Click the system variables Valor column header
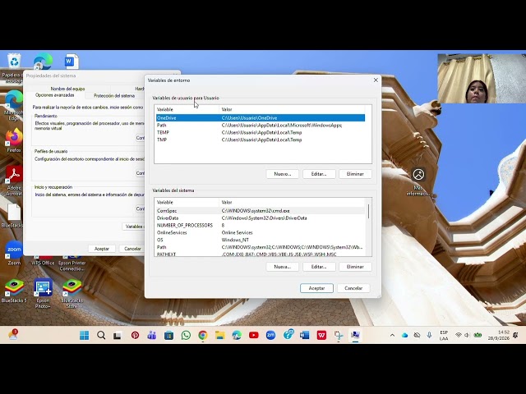526x394 pixels. point(292,203)
